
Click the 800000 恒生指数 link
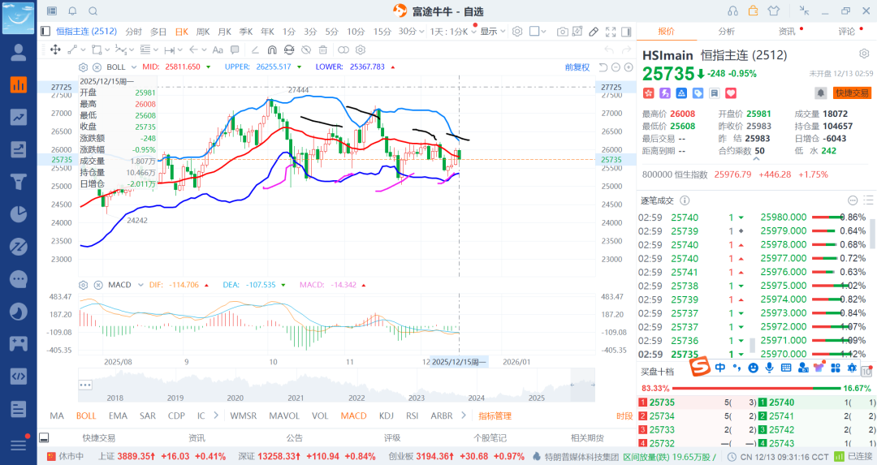[675, 174]
